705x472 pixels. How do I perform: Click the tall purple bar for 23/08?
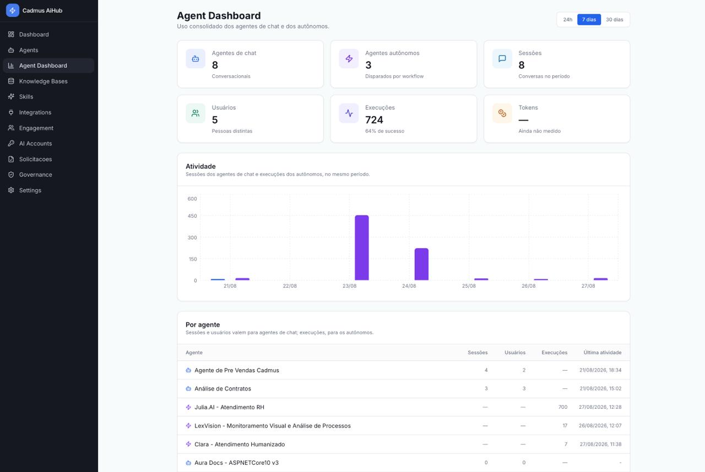[362, 248]
